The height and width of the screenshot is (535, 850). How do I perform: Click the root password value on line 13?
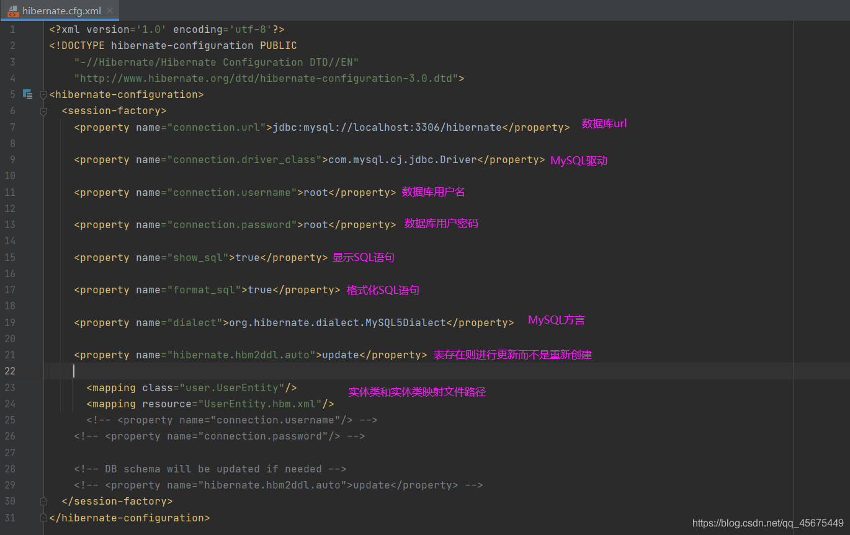pos(315,224)
